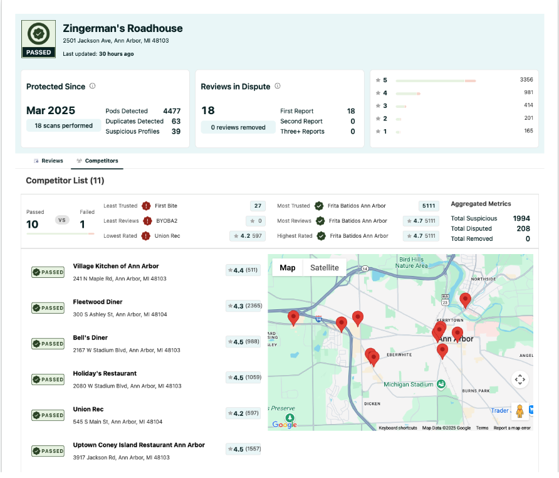
Task: Select the Competitors tab
Action: tap(97, 161)
